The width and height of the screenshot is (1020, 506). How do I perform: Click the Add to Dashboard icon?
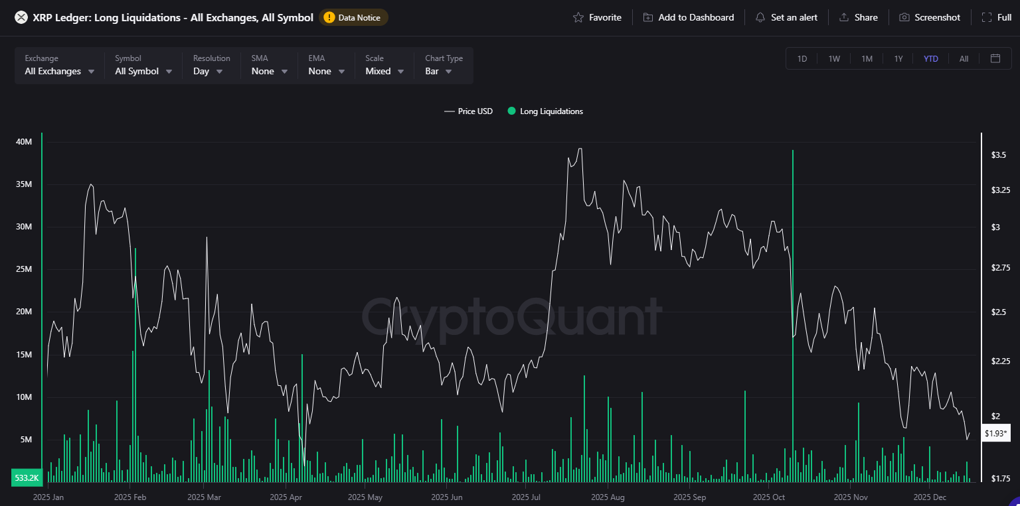click(647, 17)
